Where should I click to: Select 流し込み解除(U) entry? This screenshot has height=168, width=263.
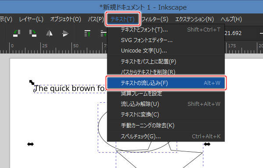click(x=166, y=104)
